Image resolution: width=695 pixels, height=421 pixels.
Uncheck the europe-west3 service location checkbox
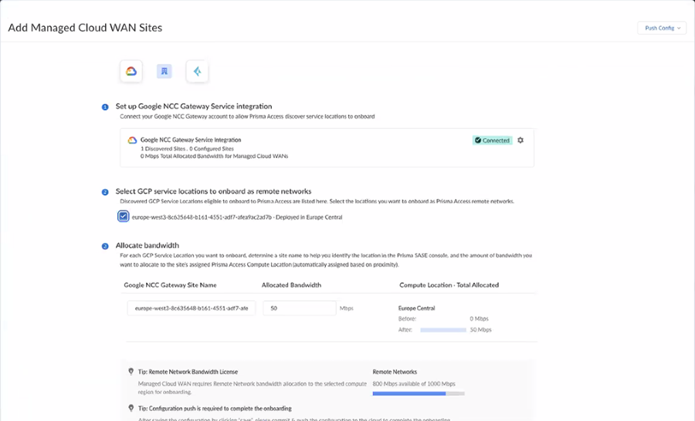[x=124, y=217]
